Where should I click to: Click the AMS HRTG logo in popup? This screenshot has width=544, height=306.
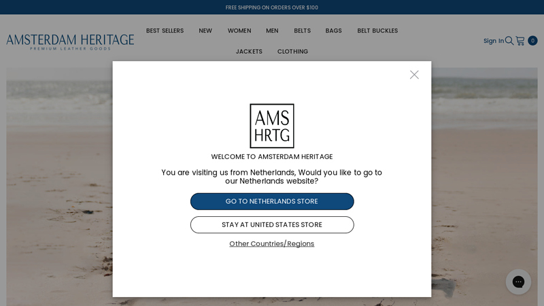[271, 126]
